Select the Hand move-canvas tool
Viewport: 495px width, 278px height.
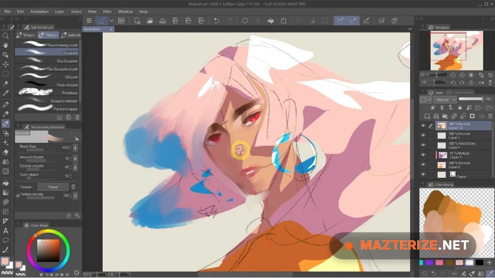click(x=6, y=45)
